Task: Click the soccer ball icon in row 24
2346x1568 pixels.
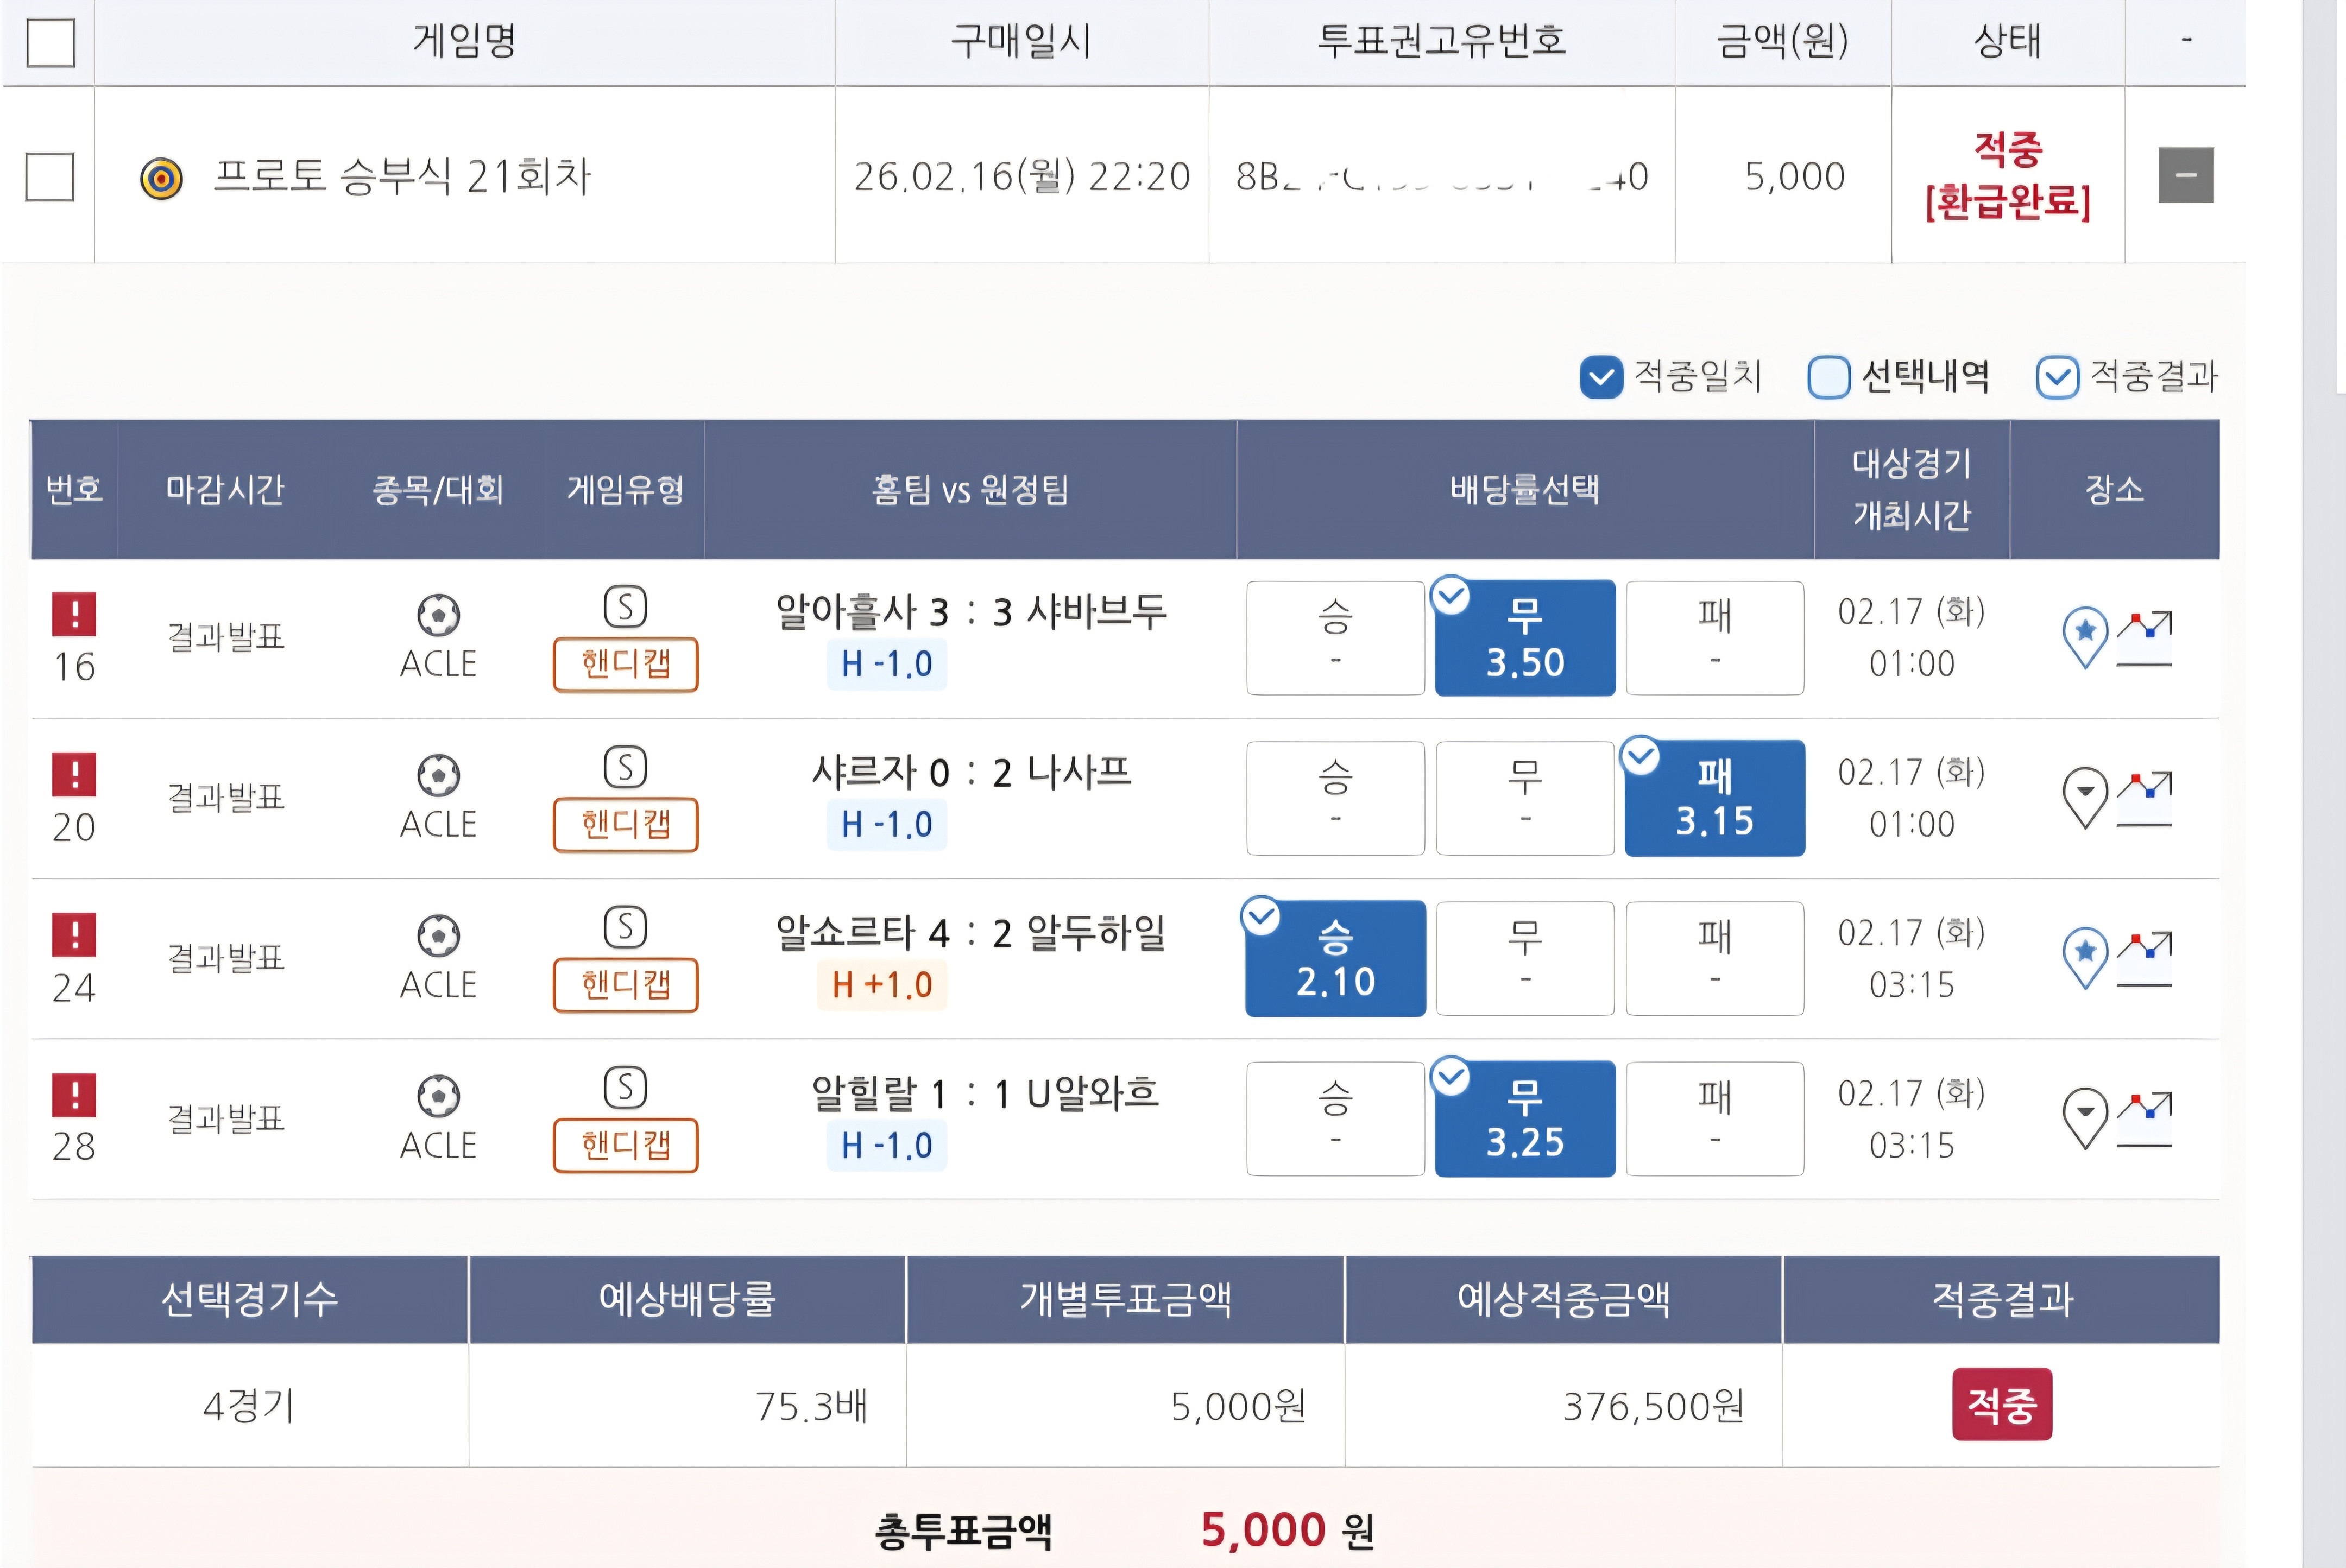Action: 438,937
